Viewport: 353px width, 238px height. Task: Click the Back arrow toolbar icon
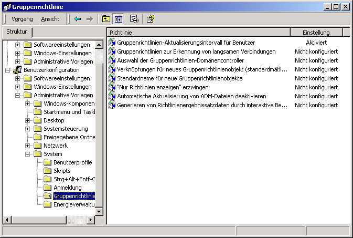[78, 19]
